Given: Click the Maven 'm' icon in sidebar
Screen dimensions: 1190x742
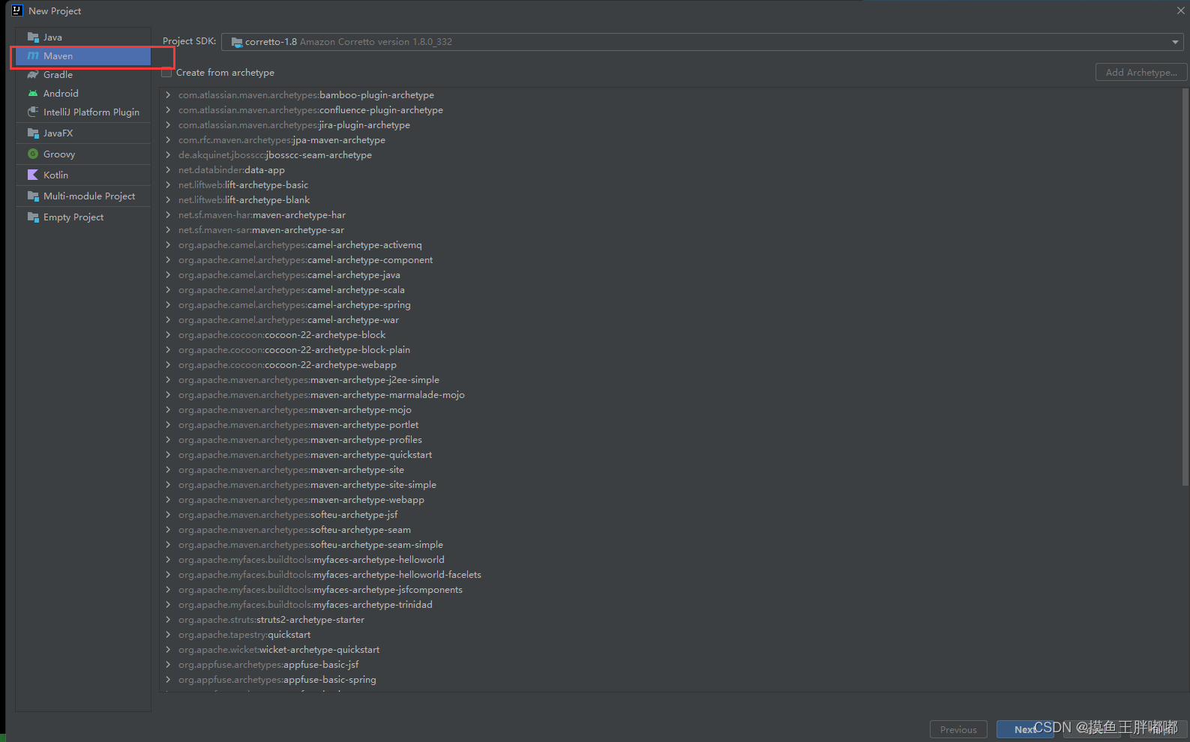Looking at the screenshot, I should [x=33, y=56].
